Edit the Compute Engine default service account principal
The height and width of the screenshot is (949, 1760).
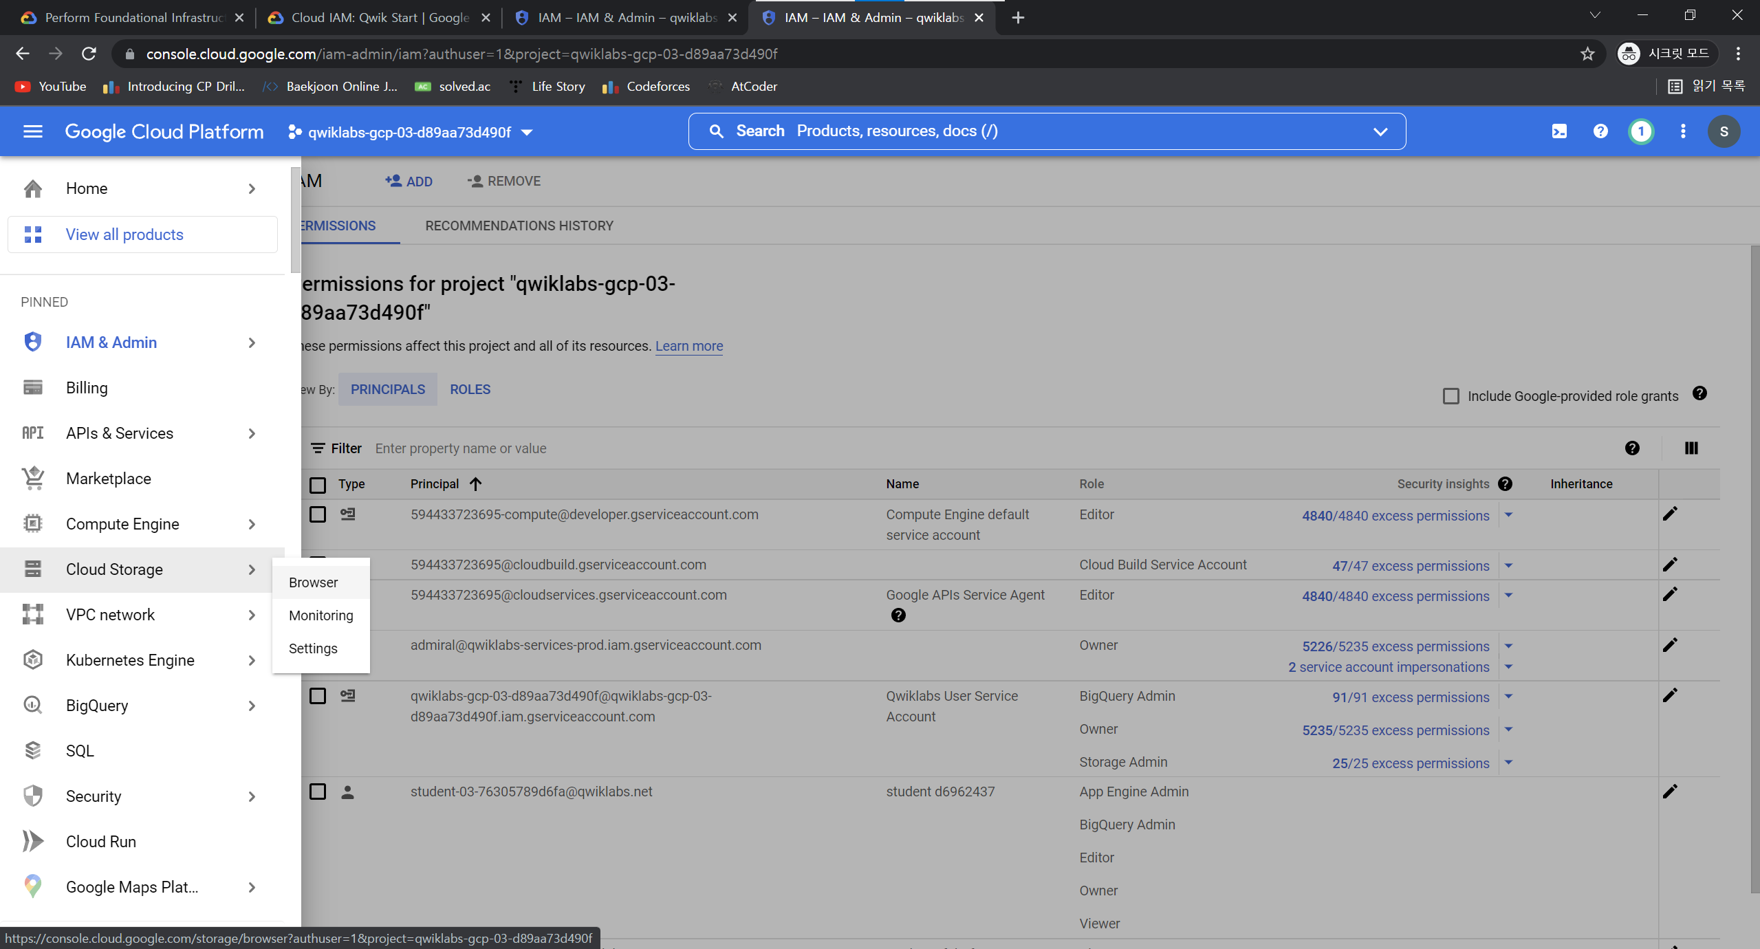(1670, 514)
